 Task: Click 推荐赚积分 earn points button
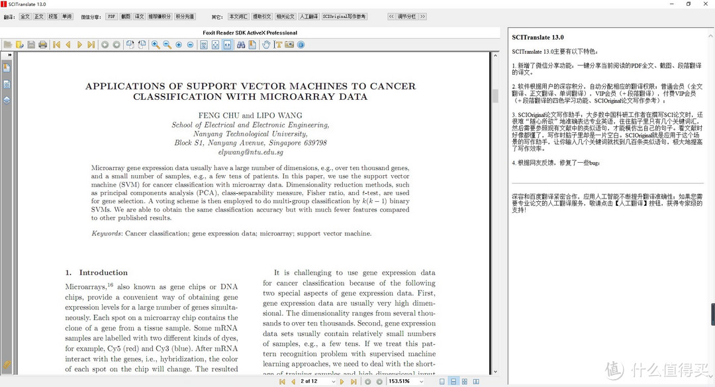click(x=160, y=17)
